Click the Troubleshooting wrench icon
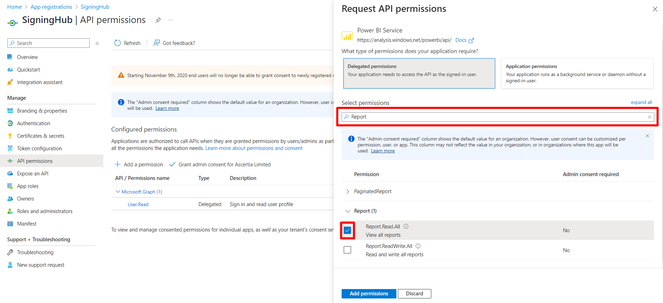663x303 pixels. [x=10, y=252]
